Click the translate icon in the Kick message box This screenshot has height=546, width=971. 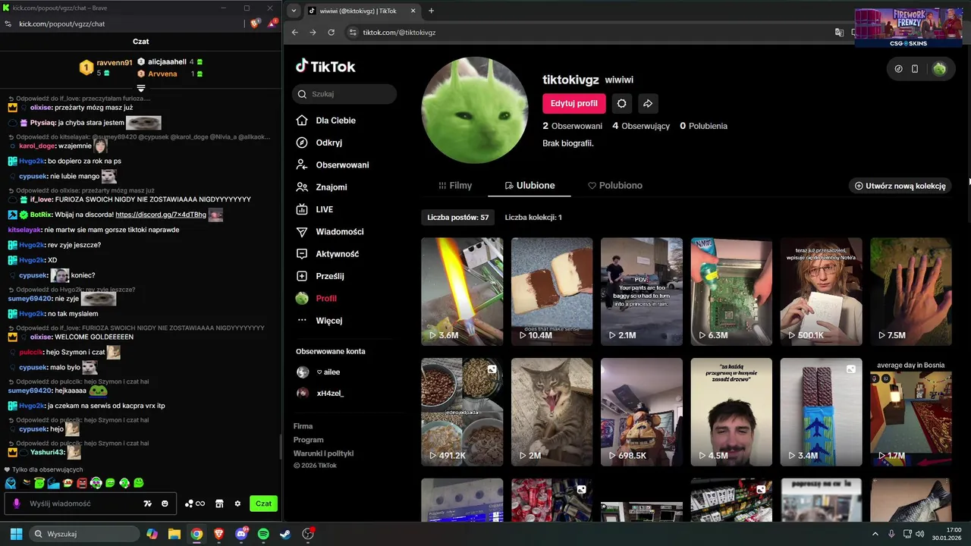pyautogui.click(x=147, y=504)
